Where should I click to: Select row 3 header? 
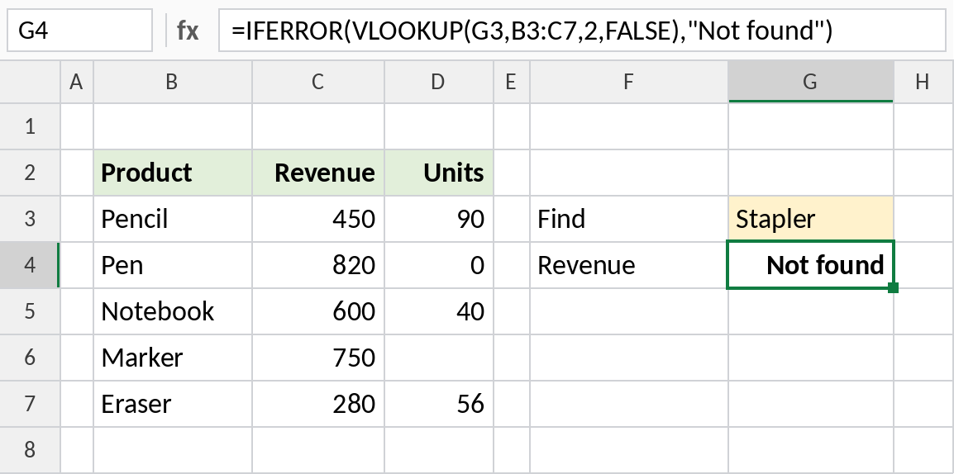pos(30,219)
